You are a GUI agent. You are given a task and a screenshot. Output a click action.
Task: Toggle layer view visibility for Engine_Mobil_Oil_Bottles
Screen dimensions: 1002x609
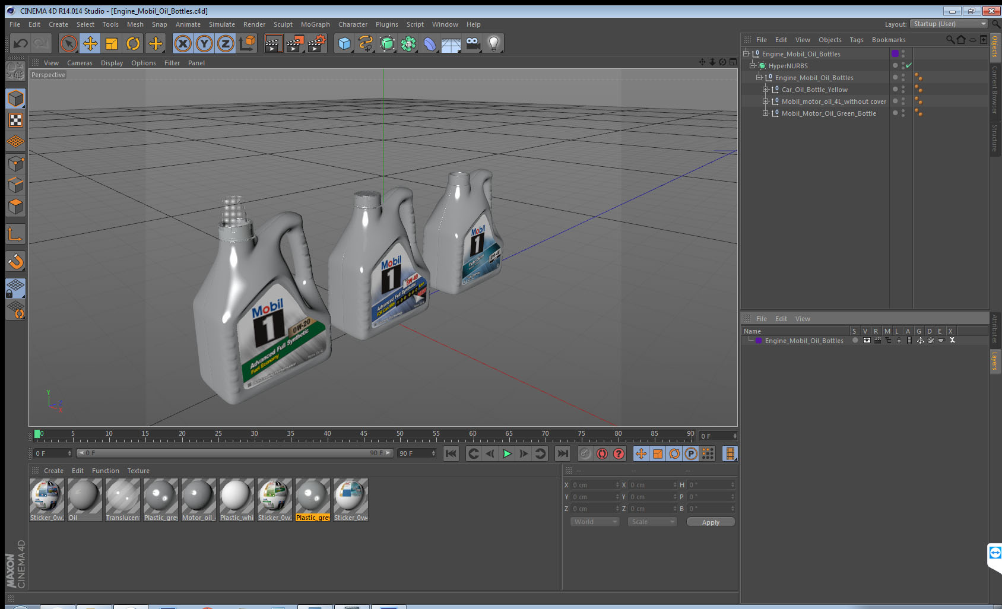pos(867,340)
